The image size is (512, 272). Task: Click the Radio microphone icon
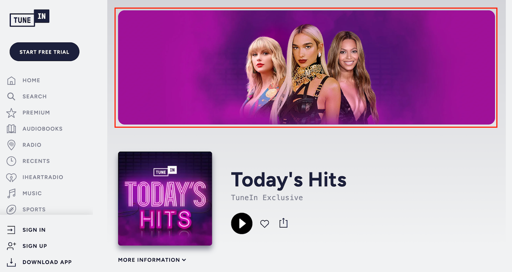tap(11, 145)
